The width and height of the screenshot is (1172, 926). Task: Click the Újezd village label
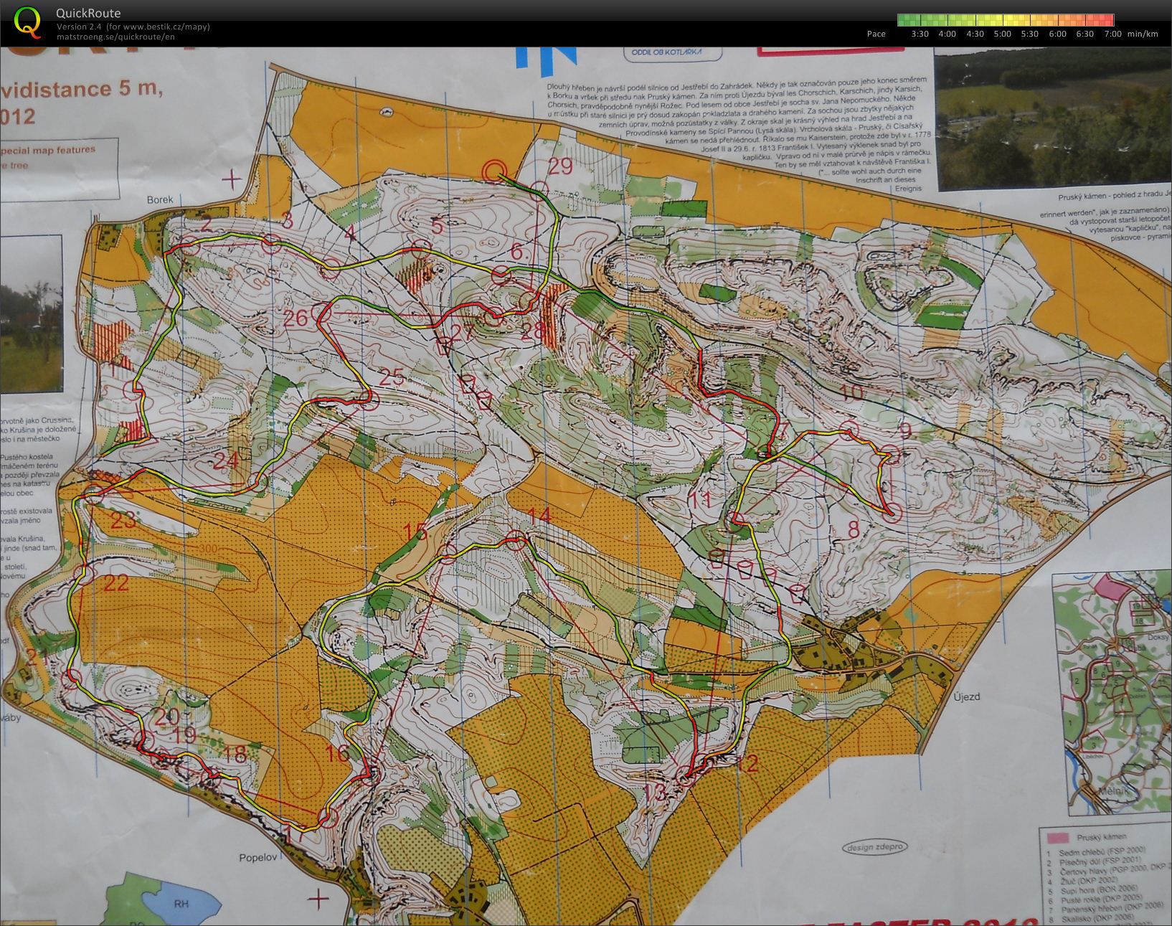click(x=966, y=696)
